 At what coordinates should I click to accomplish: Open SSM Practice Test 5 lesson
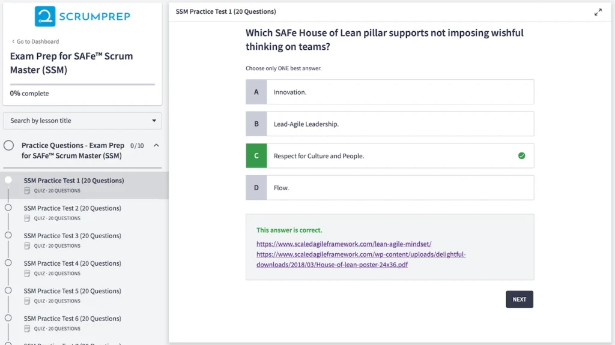pyautogui.click(x=72, y=291)
